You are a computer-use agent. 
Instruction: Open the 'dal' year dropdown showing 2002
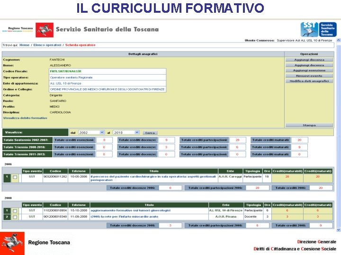91,133
